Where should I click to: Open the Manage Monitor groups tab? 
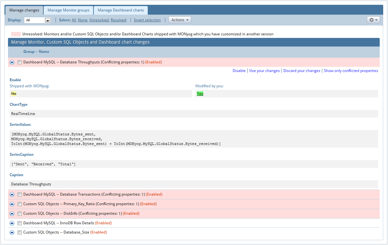(68, 10)
